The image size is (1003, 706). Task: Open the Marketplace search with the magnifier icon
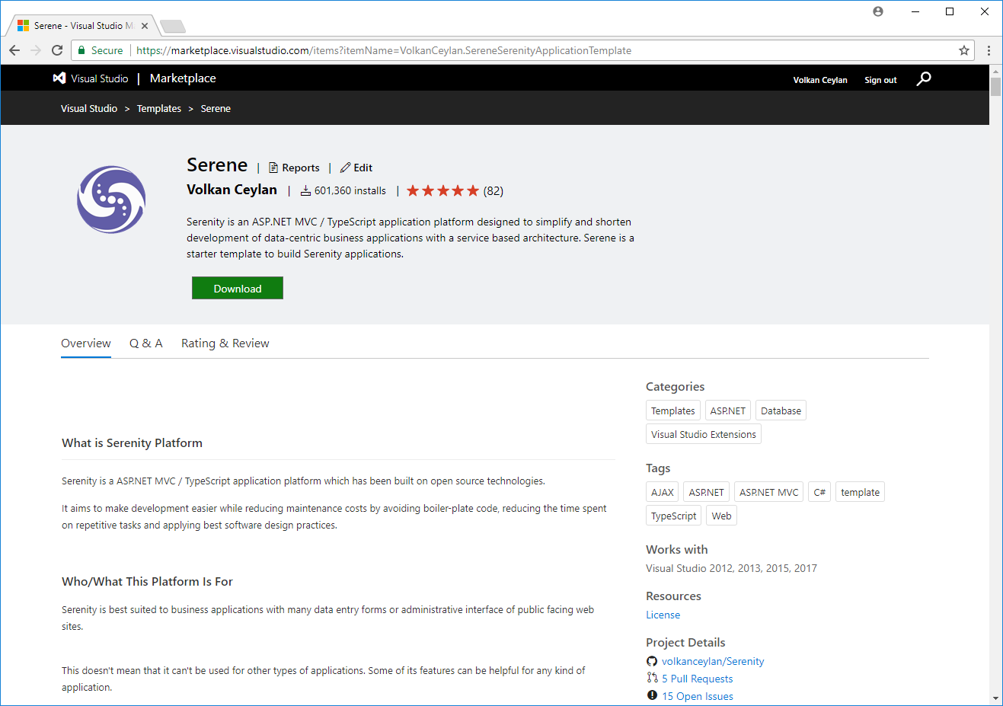(x=923, y=78)
